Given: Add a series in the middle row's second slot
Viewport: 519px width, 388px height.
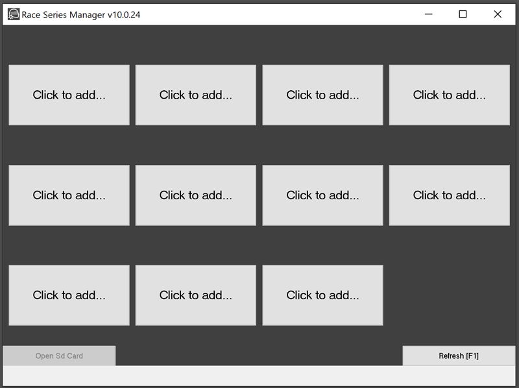Looking at the screenshot, I should click(195, 195).
